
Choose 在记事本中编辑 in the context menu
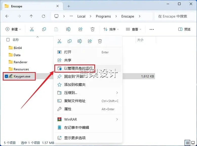coord(88,127)
